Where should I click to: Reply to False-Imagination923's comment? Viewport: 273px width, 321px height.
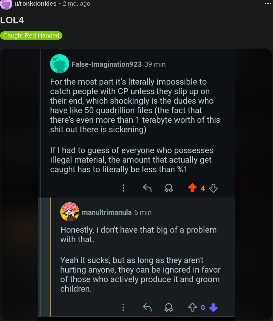coord(147,188)
